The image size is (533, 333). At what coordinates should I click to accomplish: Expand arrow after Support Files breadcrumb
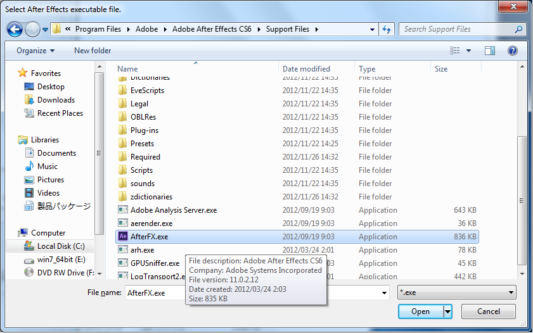pyautogui.click(x=316, y=30)
